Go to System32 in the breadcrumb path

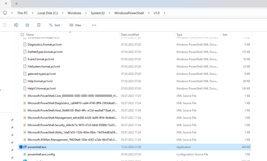[98, 13]
